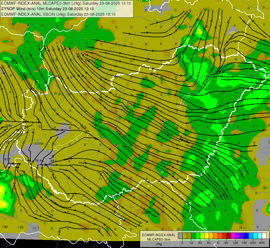Click the 0.0271 data value
Screen dimensions: 270x248
click(x=147, y=212)
